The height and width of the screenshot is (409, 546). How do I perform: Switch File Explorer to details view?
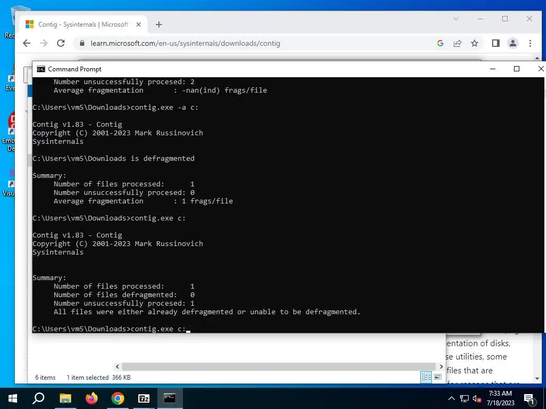426,377
